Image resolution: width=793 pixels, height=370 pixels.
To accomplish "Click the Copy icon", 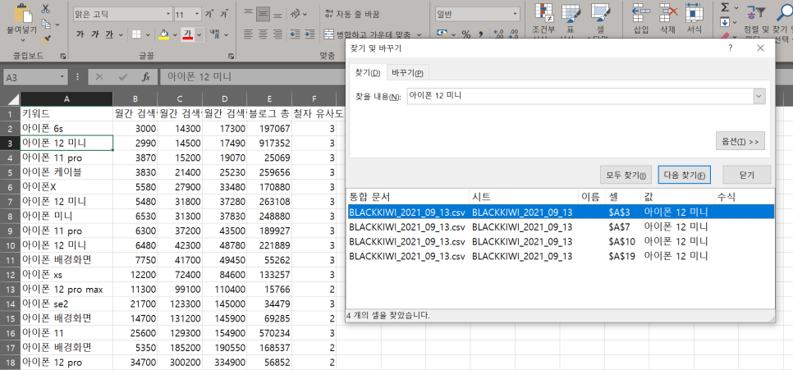I will (x=46, y=24).
